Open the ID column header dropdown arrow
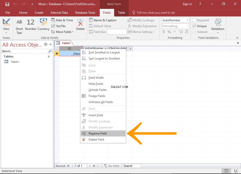Screen dimensions: 241x174 81,49
